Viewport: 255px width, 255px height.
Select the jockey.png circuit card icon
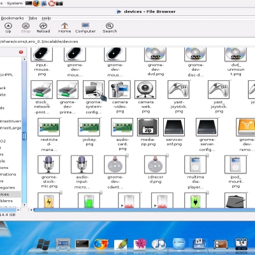[x=89, y=127]
